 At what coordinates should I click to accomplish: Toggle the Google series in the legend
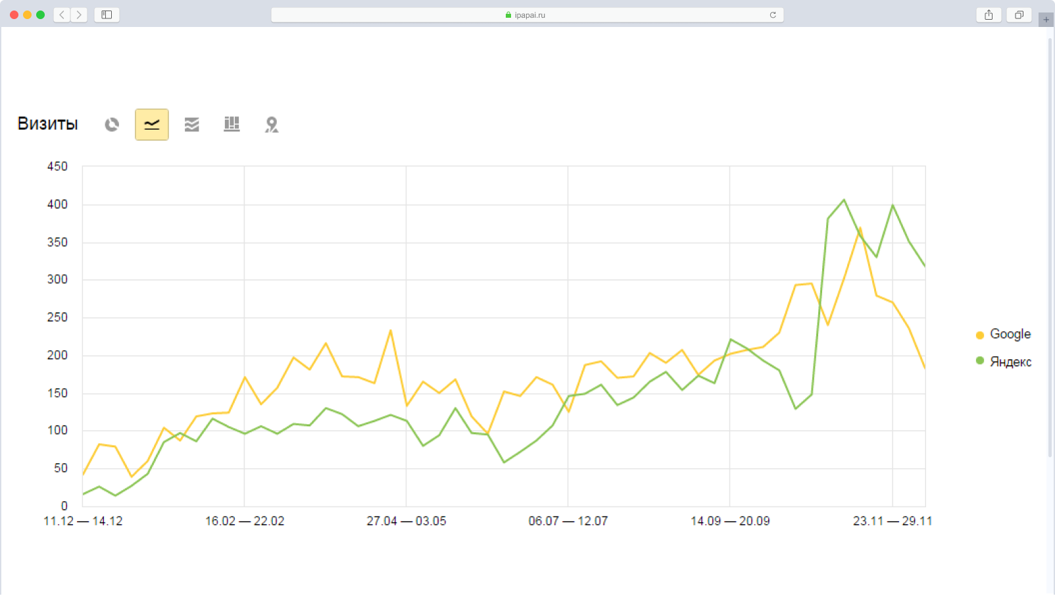tap(1010, 334)
